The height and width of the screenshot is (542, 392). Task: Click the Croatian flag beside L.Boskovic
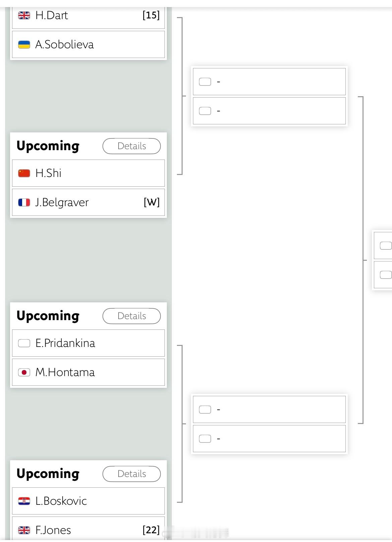24,501
